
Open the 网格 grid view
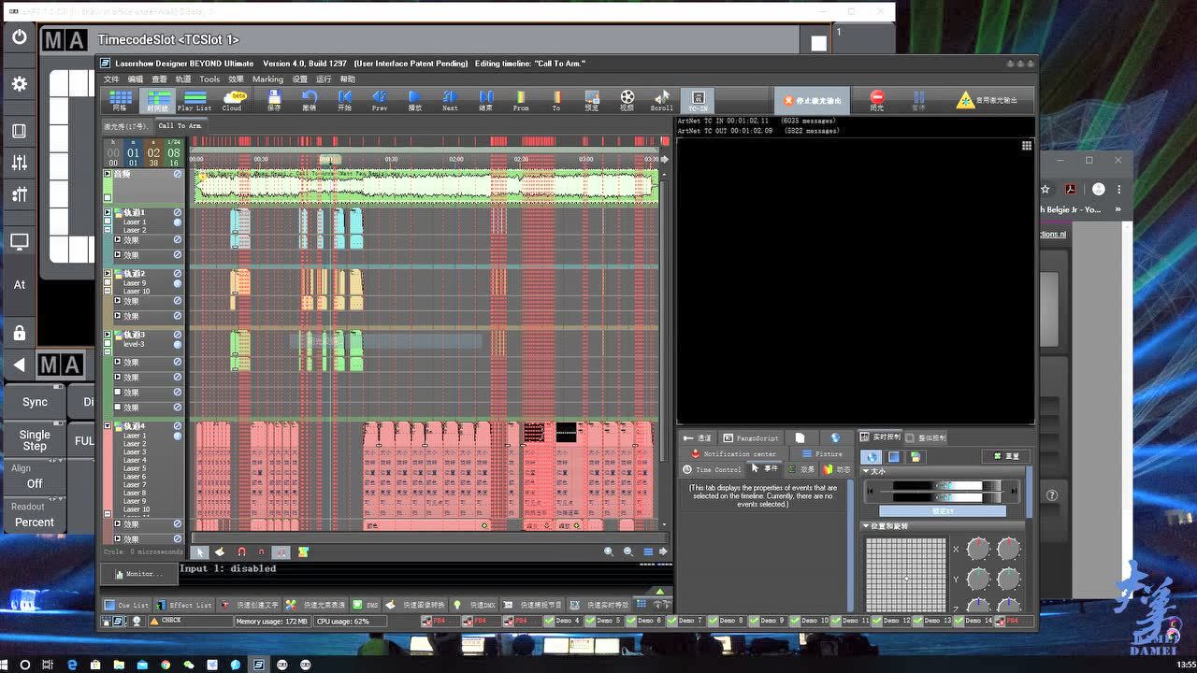pos(120,100)
